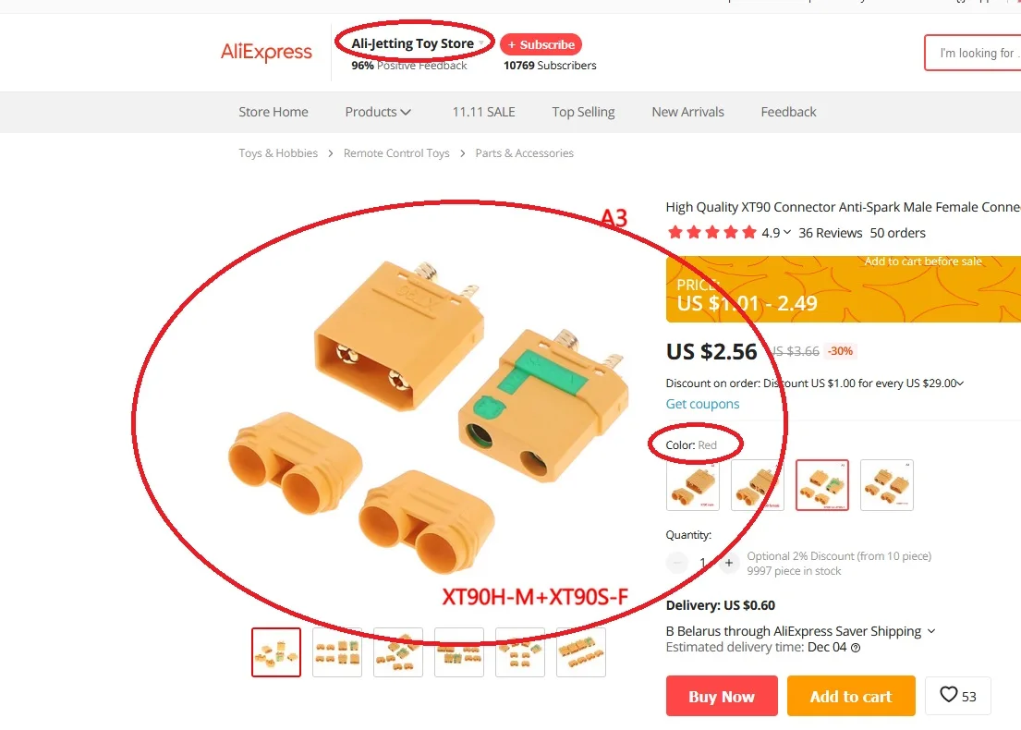Expand the 4.9 rating breakdown
This screenshot has height=730, width=1021.
pos(776,233)
